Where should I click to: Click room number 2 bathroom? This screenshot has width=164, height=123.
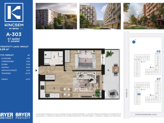point(54,57)
